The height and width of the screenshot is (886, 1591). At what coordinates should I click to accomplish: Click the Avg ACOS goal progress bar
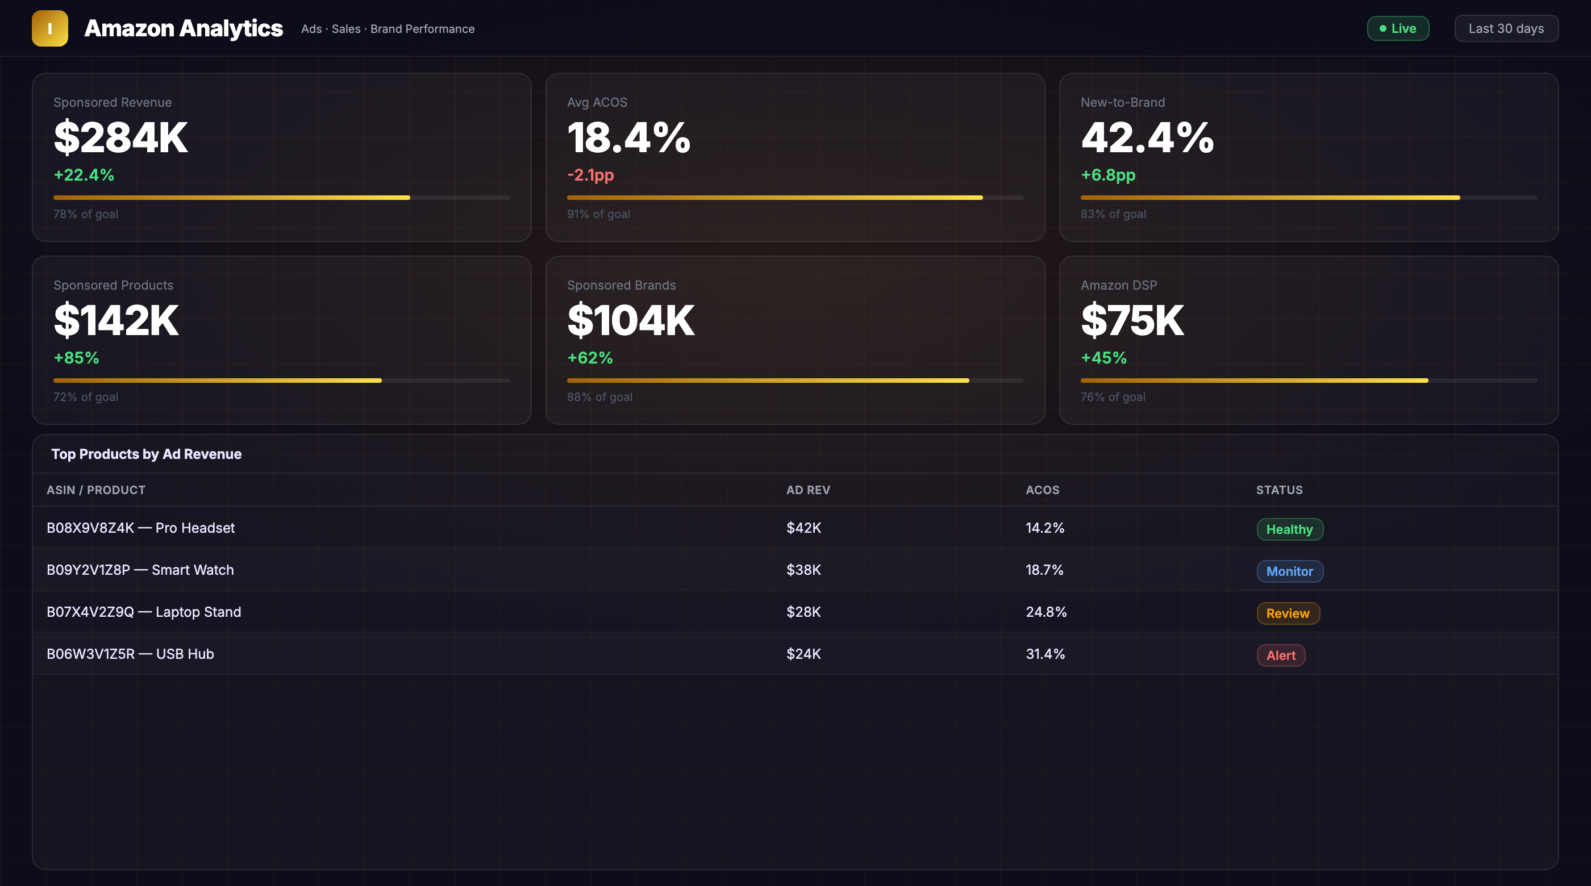coord(795,198)
